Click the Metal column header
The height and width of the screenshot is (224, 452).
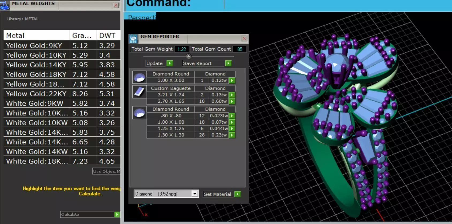pyautogui.click(x=36, y=35)
